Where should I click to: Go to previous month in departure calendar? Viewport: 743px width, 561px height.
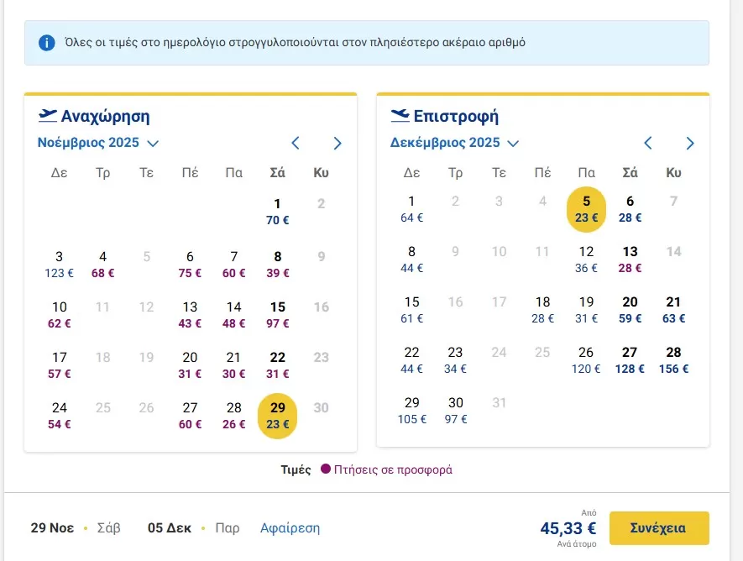(296, 143)
